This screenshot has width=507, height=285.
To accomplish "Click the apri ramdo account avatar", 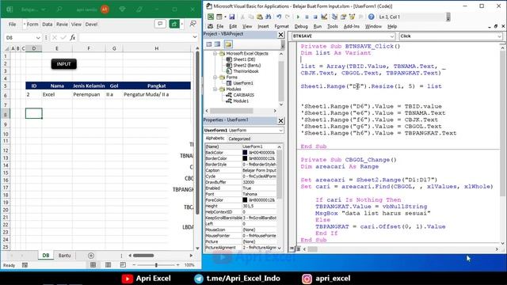I will 105,9.
